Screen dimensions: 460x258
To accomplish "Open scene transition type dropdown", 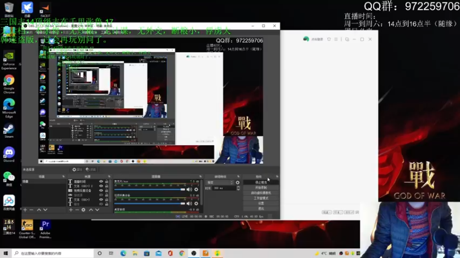I will 220,182.
